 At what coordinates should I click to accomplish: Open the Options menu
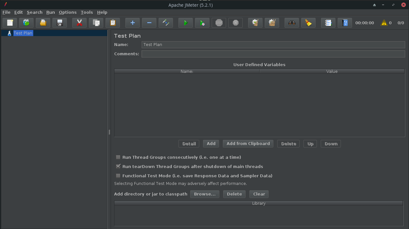point(67,12)
